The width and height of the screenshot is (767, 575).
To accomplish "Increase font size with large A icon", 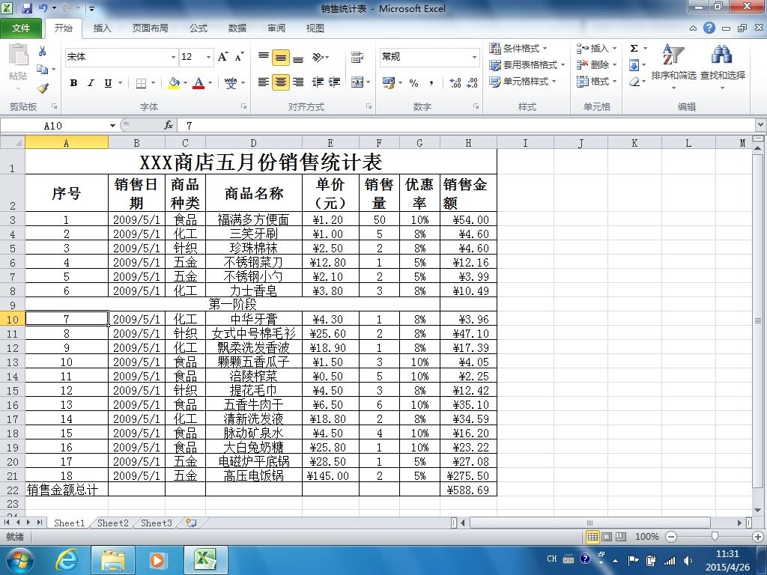I will point(222,57).
